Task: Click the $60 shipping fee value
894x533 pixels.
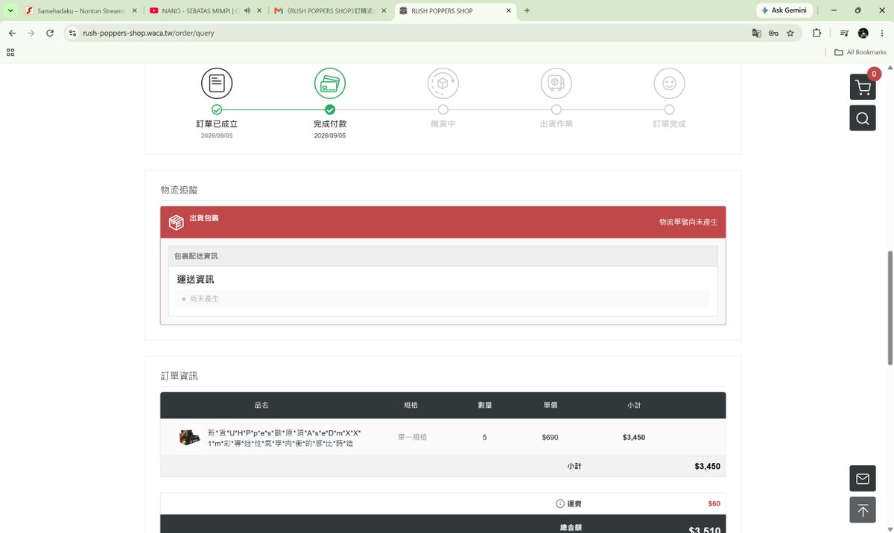Action: (x=714, y=504)
